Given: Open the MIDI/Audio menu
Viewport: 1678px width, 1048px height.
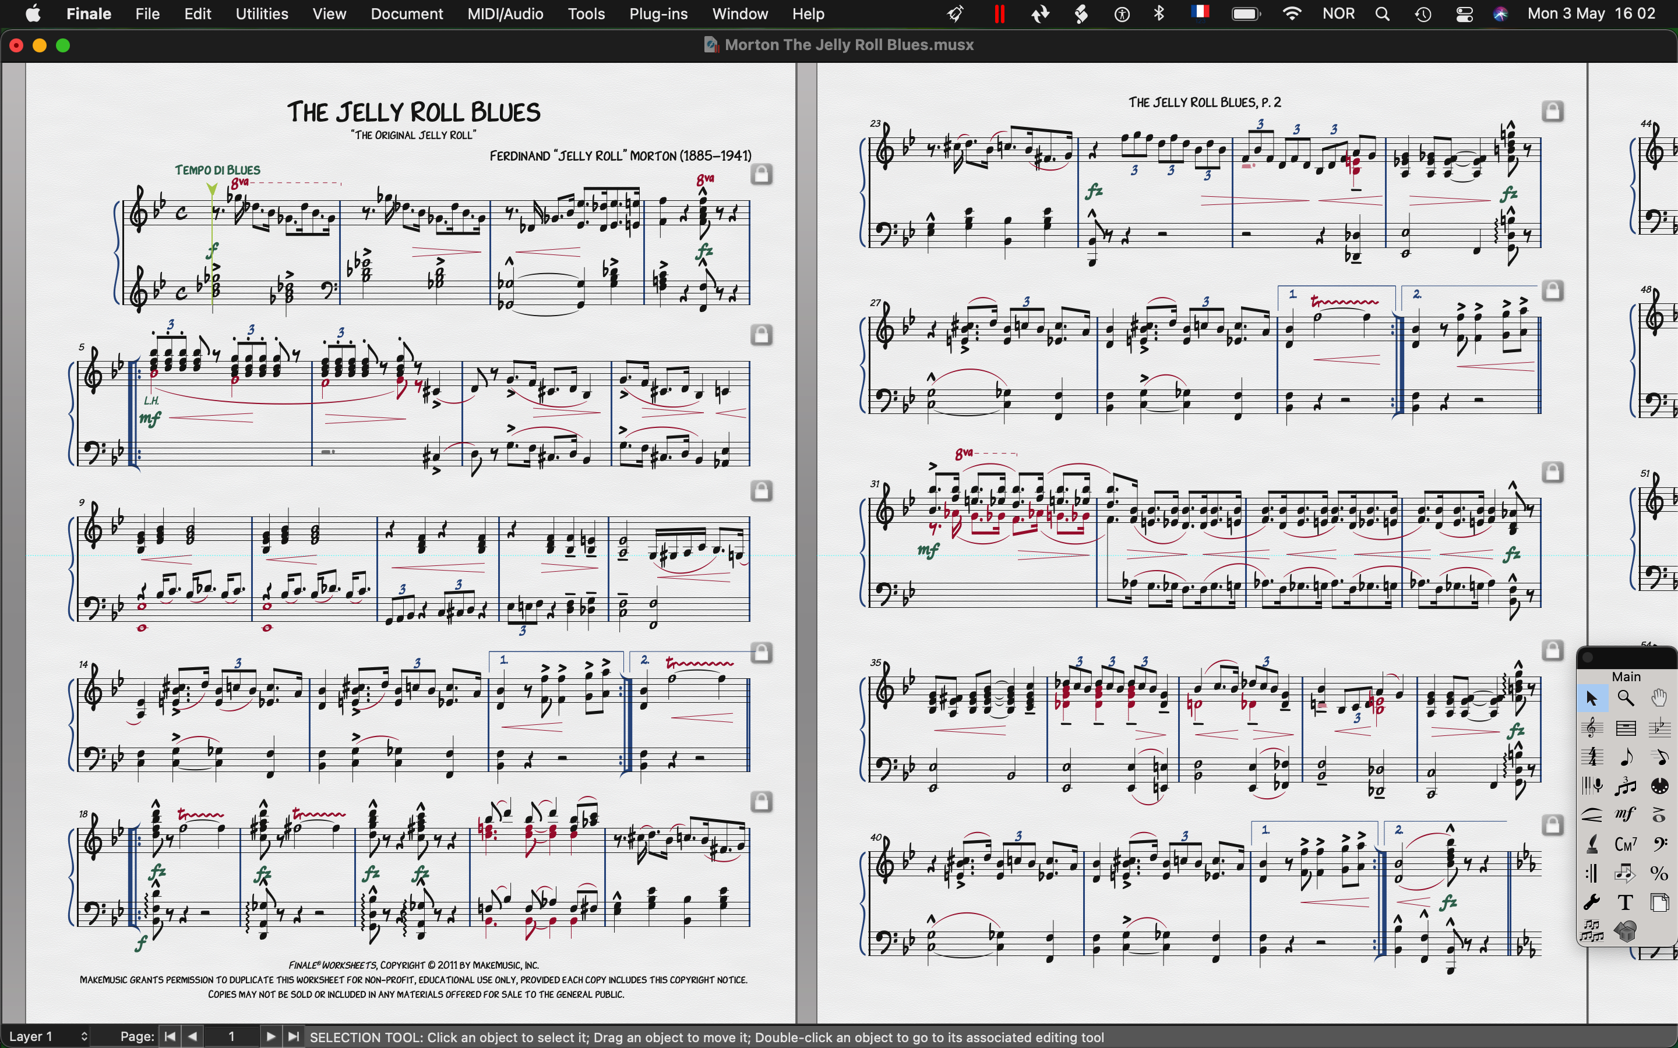Looking at the screenshot, I should (x=506, y=14).
